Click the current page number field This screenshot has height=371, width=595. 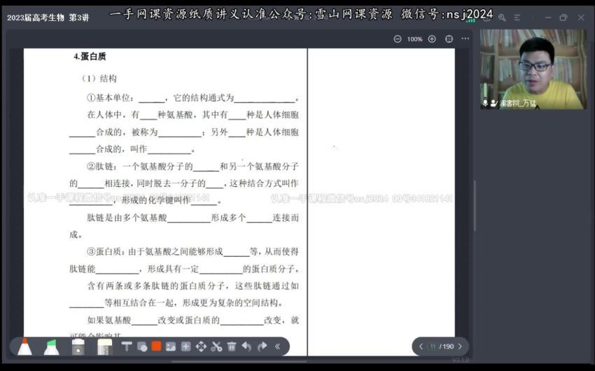point(433,346)
